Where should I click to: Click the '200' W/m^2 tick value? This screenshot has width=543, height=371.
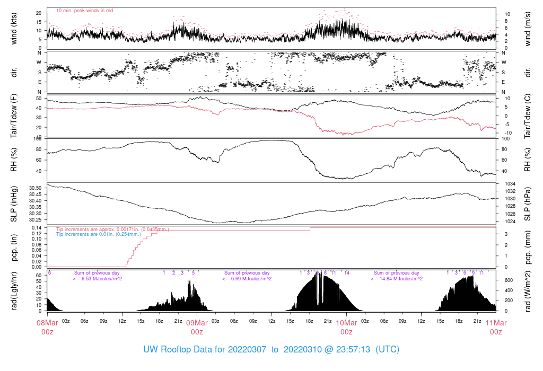[x=509, y=301]
